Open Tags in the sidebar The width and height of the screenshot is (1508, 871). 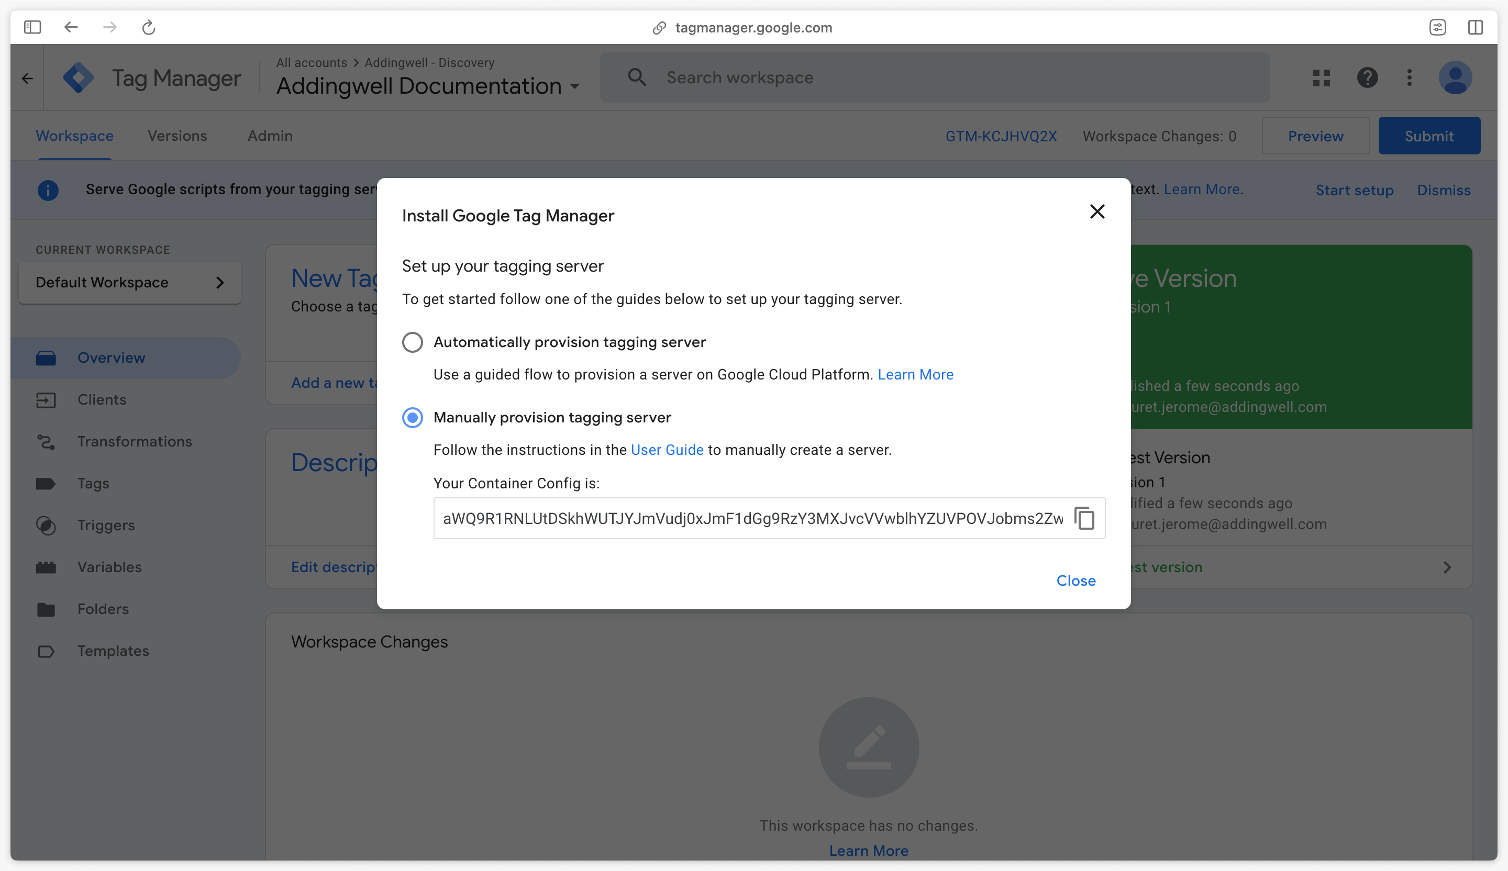tap(93, 483)
